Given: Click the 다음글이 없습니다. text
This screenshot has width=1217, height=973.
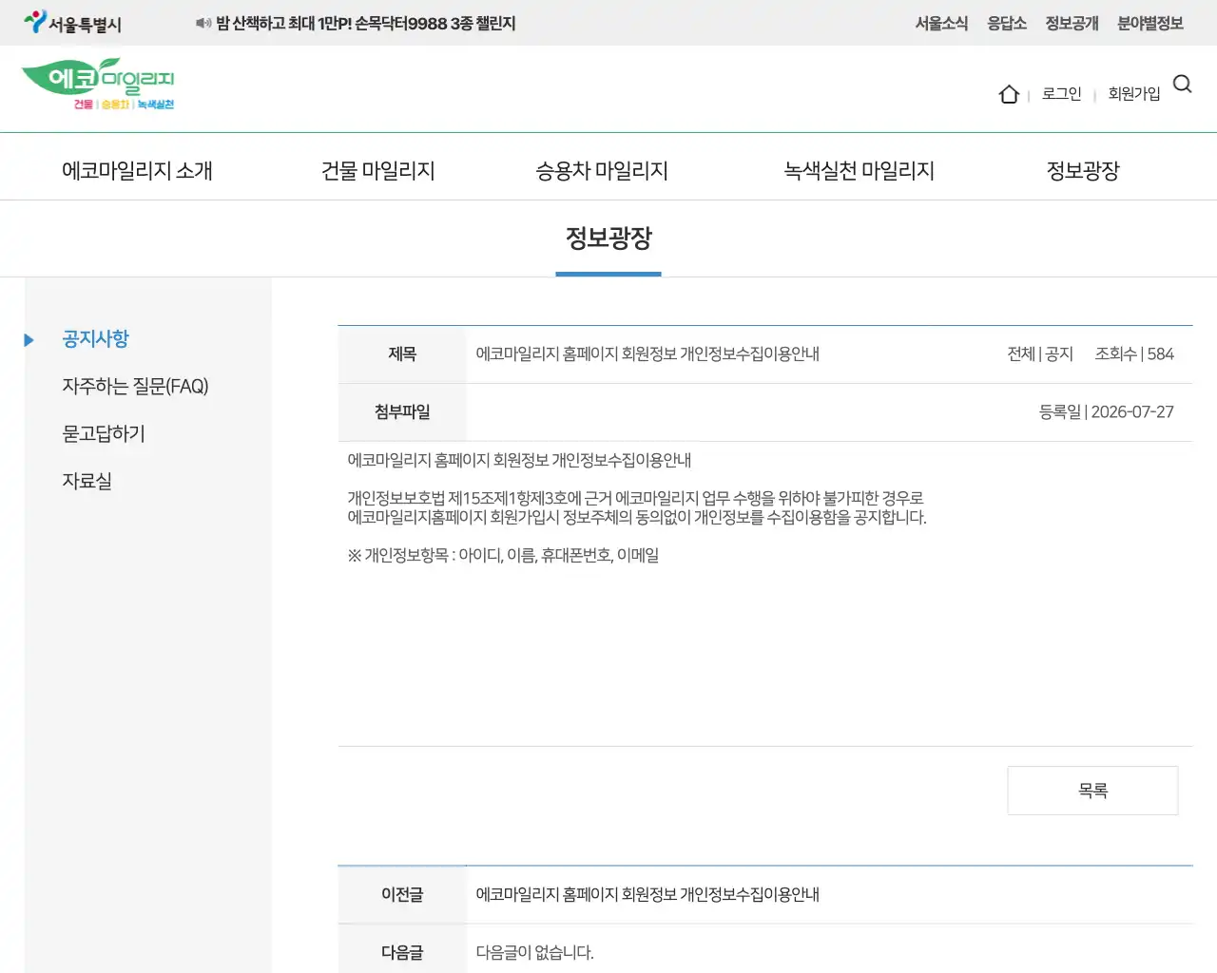Looking at the screenshot, I should point(534,952).
